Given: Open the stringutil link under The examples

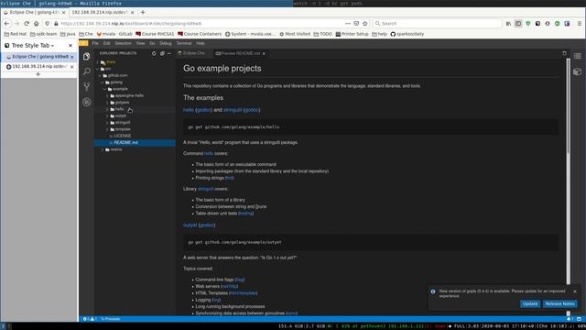Looking at the screenshot, I should click(x=233, y=110).
